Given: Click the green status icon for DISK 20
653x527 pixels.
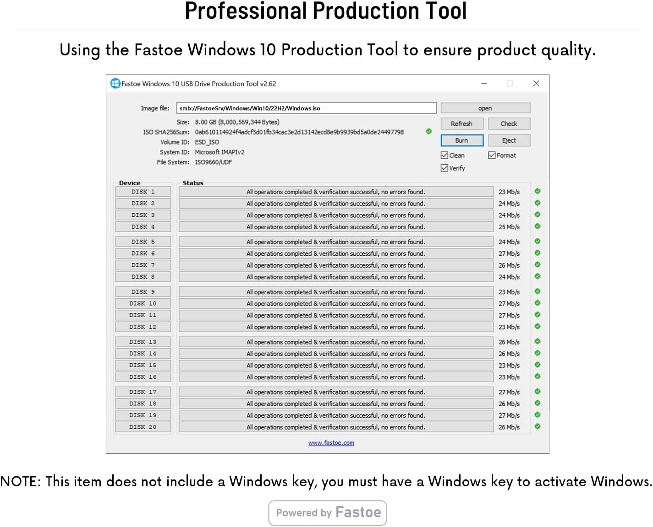Looking at the screenshot, I should coord(538,426).
